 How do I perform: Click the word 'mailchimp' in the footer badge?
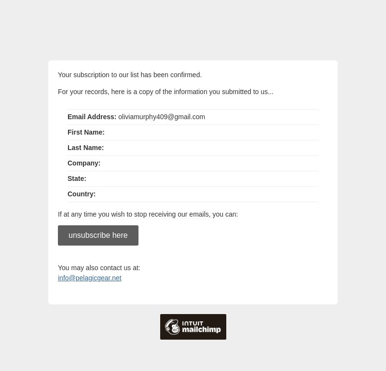coord(201,330)
